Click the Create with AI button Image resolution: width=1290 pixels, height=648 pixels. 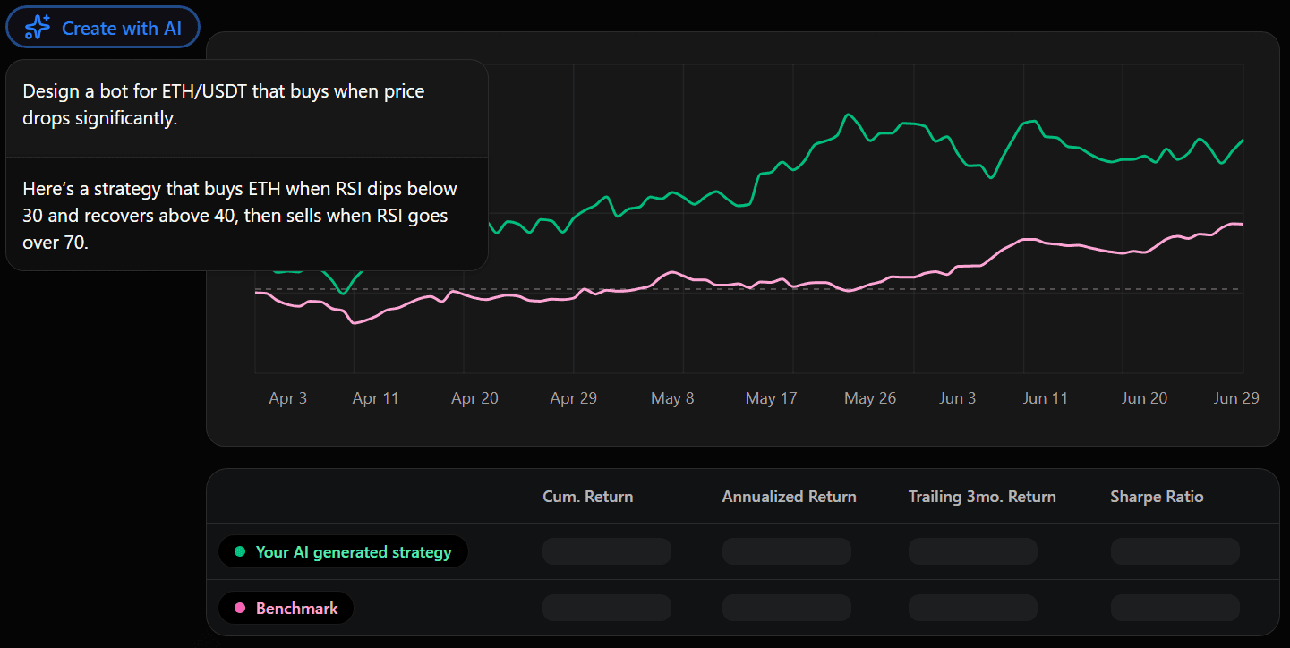pos(102,27)
